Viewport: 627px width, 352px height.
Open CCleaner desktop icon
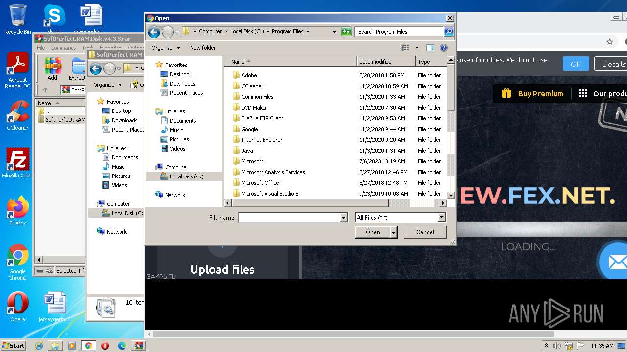click(x=18, y=115)
